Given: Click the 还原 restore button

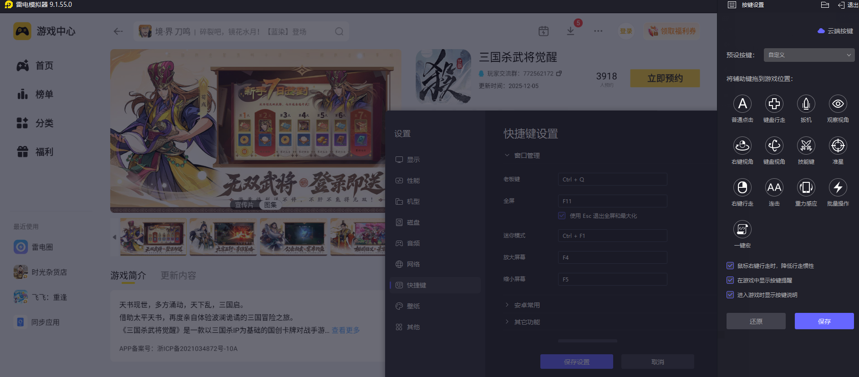Looking at the screenshot, I should pos(756,321).
